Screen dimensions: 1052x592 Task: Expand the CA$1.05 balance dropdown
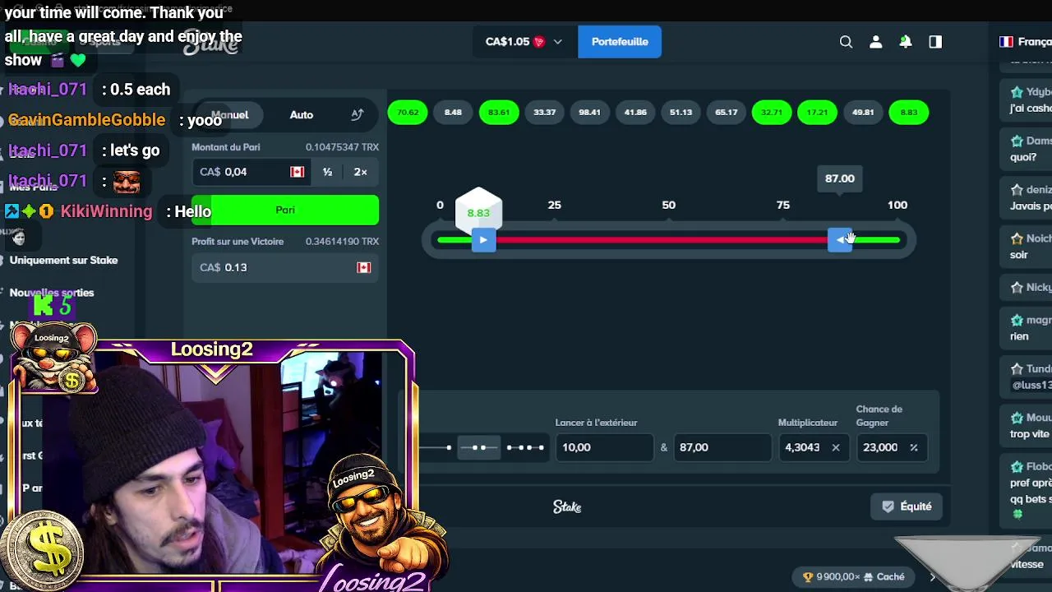(524, 42)
